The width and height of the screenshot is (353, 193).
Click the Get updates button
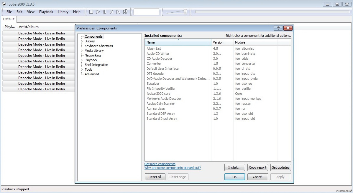tap(280, 167)
